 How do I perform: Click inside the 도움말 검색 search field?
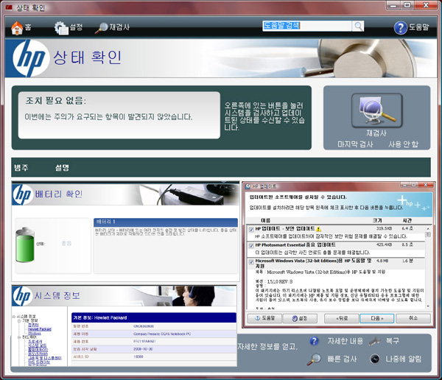307,26
